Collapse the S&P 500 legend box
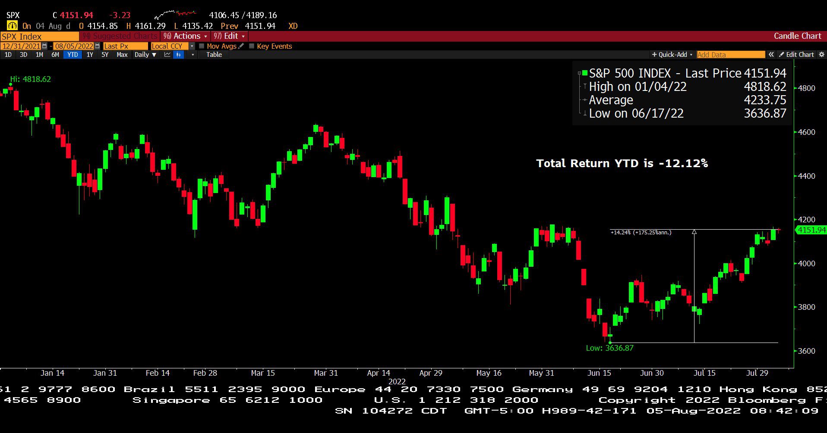Image resolution: width=827 pixels, height=433 pixels. pos(579,73)
